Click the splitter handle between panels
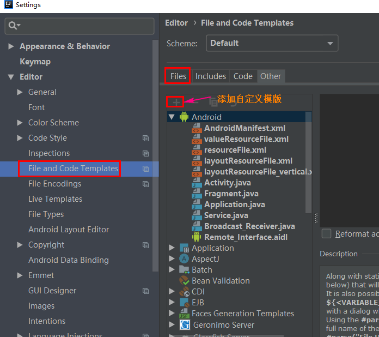The image size is (379, 337). [316, 218]
